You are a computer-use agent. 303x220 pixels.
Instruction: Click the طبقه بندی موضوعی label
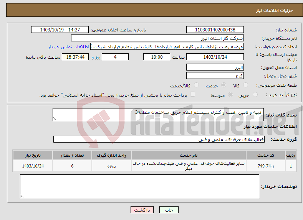(277, 85)
